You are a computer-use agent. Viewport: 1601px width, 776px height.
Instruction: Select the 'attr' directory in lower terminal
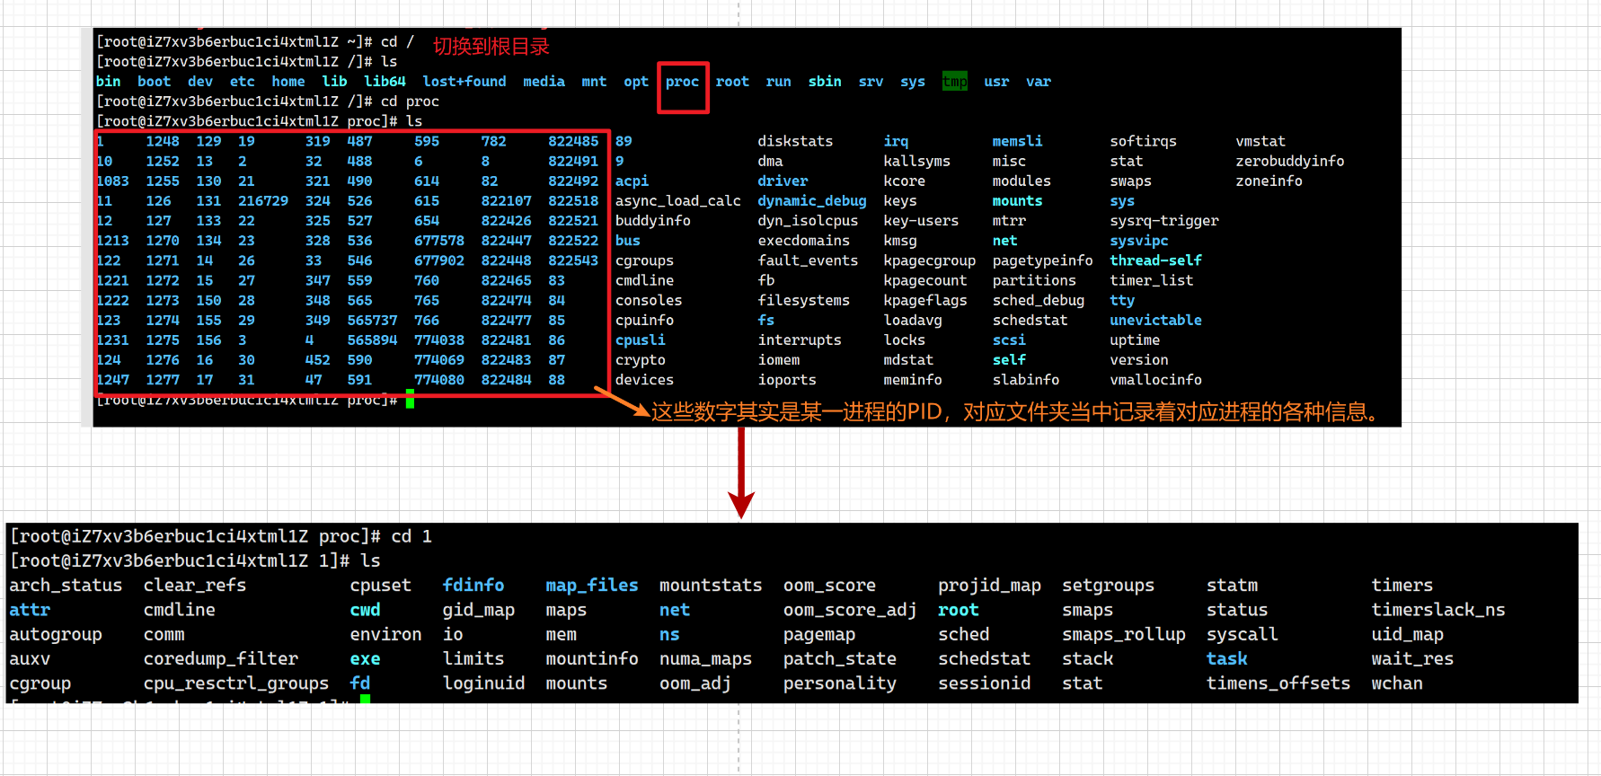tap(30, 610)
